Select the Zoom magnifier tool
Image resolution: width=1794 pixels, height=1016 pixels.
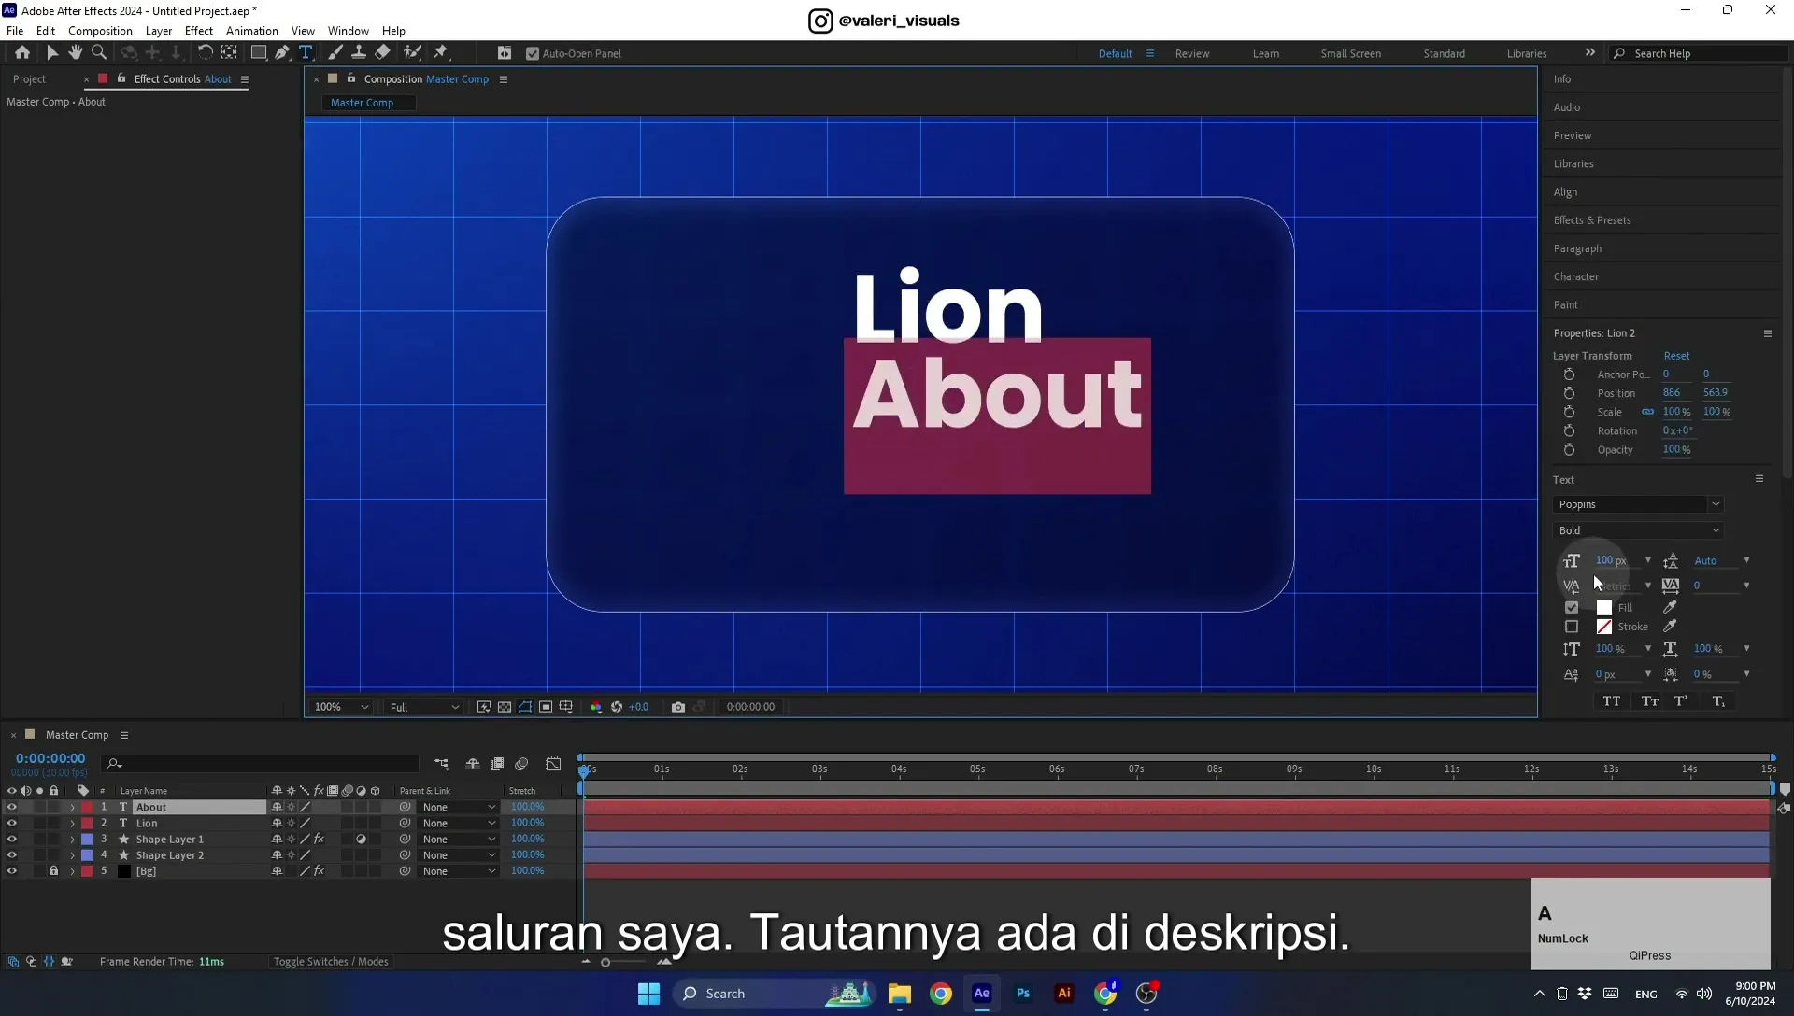(x=99, y=53)
